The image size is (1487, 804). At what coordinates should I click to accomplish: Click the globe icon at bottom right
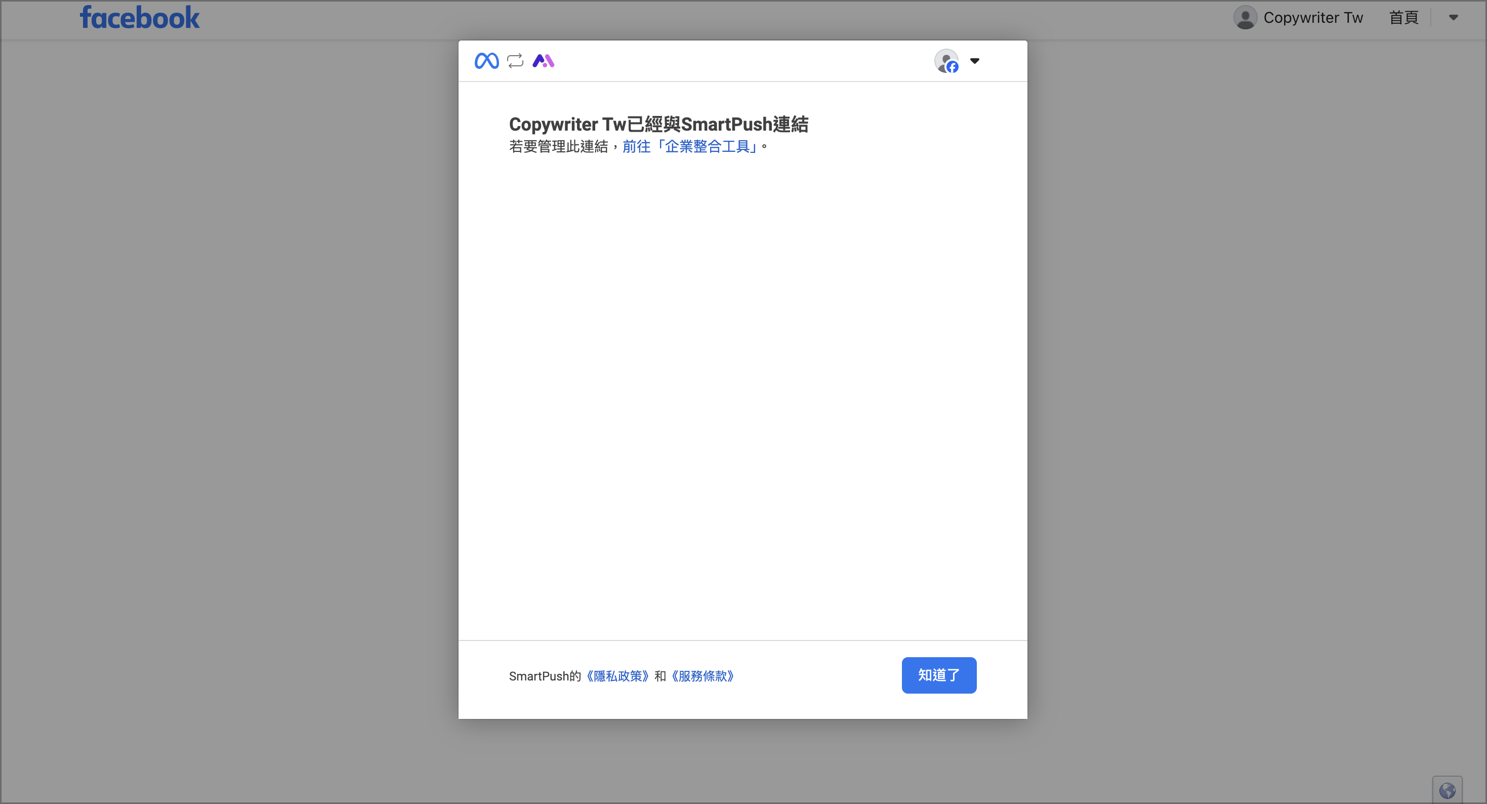click(1447, 790)
